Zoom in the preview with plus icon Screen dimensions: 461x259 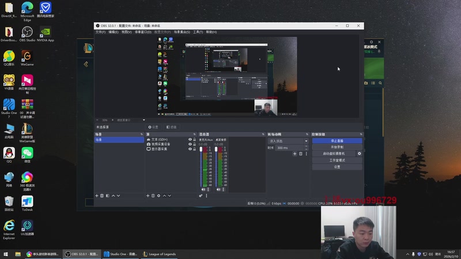coord(112,120)
